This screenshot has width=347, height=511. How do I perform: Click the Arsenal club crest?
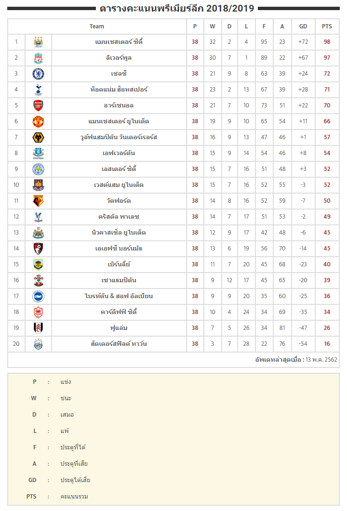[x=38, y=105]
